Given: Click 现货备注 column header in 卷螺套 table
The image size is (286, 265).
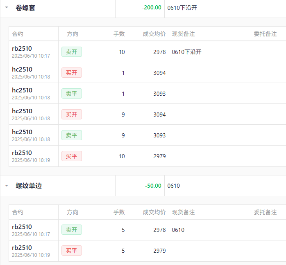Looking at the screenshot, I should point(183,34).
